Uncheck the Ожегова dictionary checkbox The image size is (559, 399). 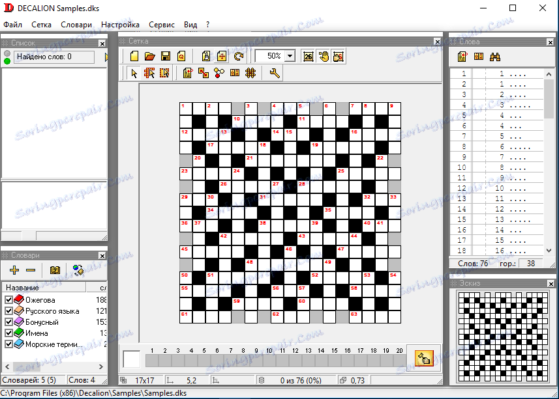(x=8, y=300)
